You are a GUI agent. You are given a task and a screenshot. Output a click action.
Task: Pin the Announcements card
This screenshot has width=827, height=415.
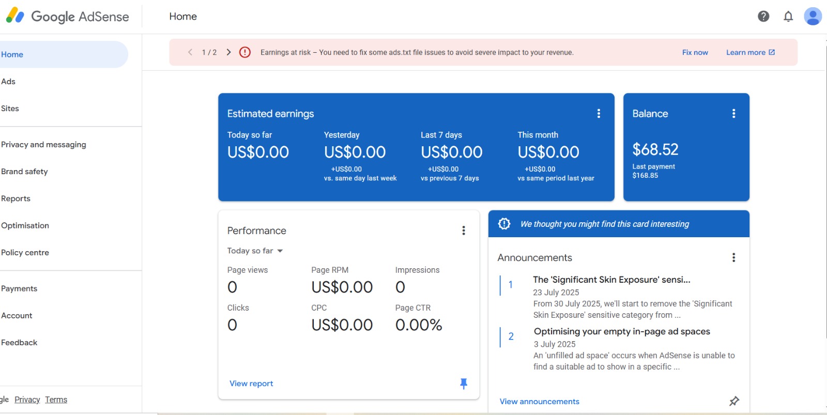[x=734, y=401]
